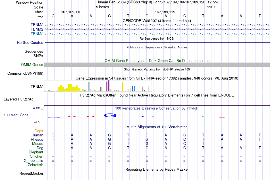270x180 pixels.
Task: Click the light blue bar in GTEx expression chart
Action: coord(89,87)
